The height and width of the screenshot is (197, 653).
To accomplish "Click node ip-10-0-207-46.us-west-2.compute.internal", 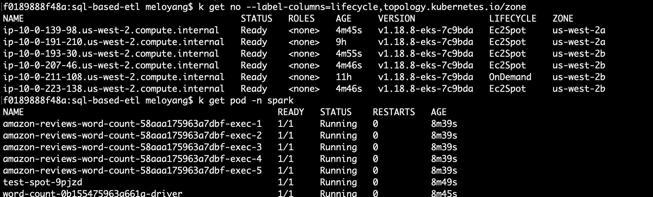I will (x=111, y=65).
